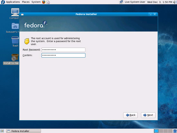Open the clock showing Wed Dec 3

coord(160,2)
